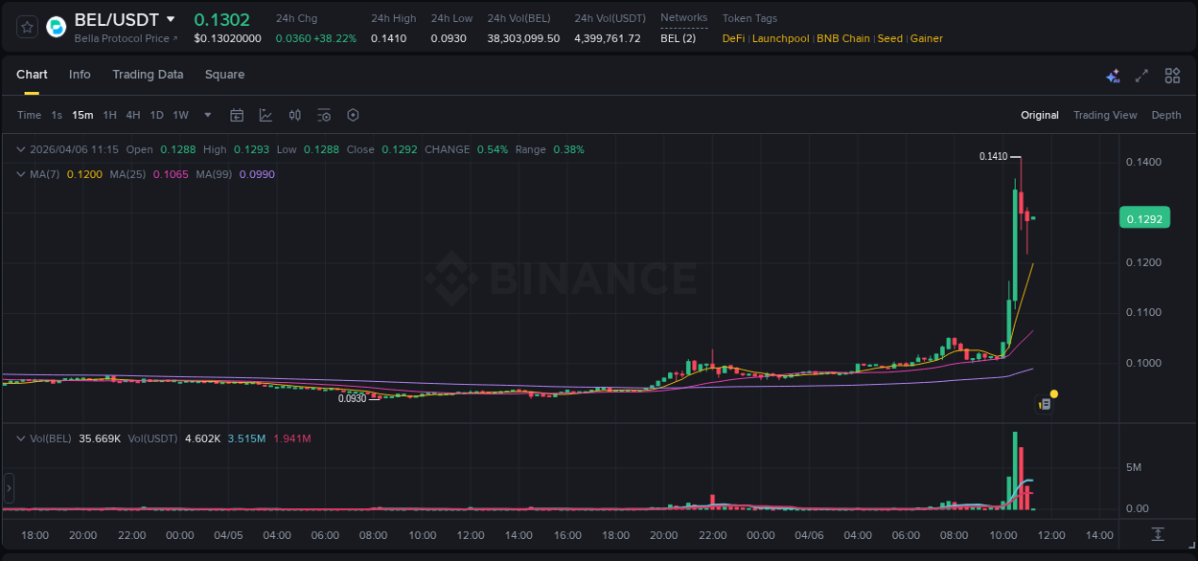
Task: Click the Bella Protocol coin logo
Action: click(x=57, y=27)
